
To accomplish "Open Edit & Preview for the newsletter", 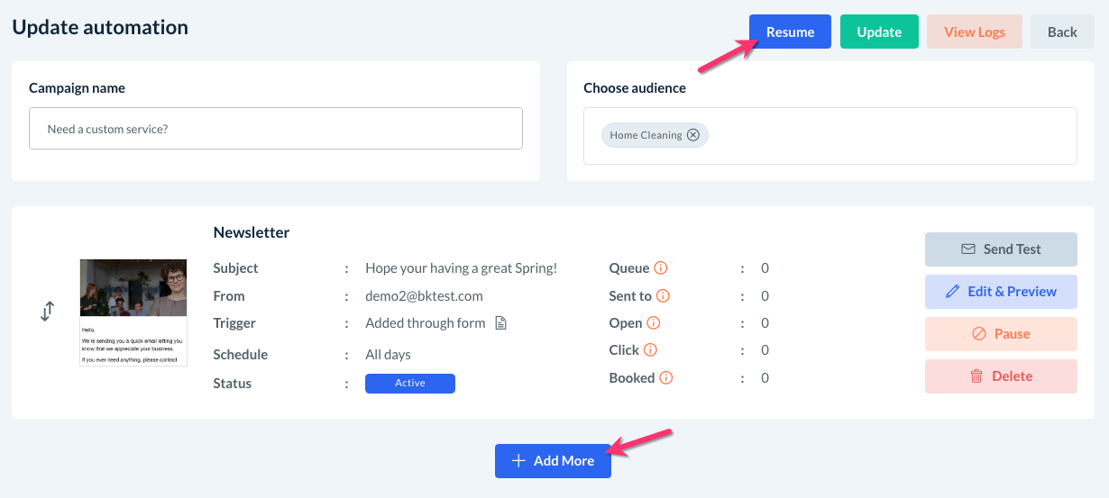I will pyautogui.click(x=1001, y=292).
